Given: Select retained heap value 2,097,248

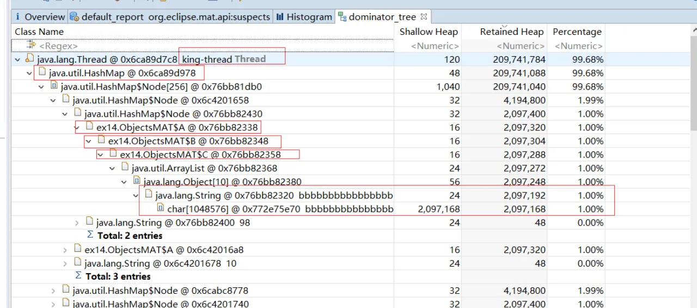Looking at the screenshot, I should 524,182.
